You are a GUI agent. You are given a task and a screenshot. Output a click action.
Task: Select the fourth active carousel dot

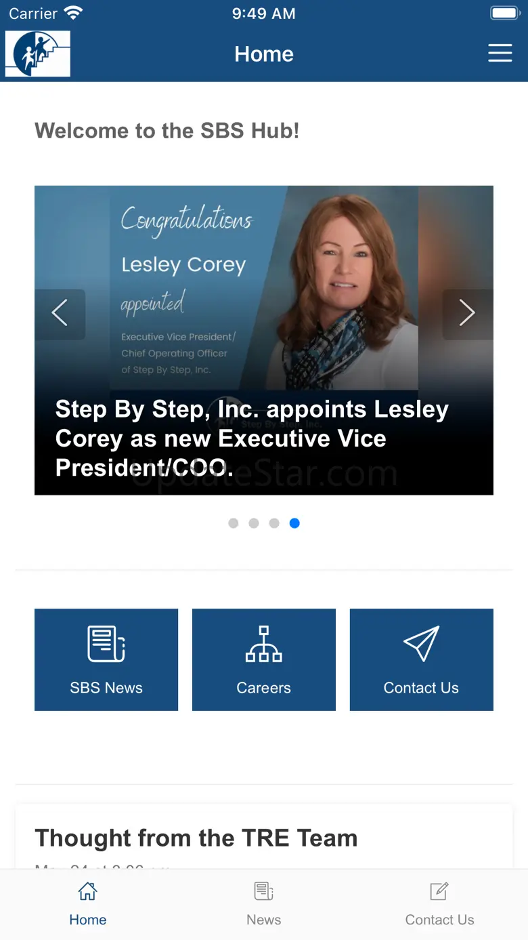tap(294, 523)
